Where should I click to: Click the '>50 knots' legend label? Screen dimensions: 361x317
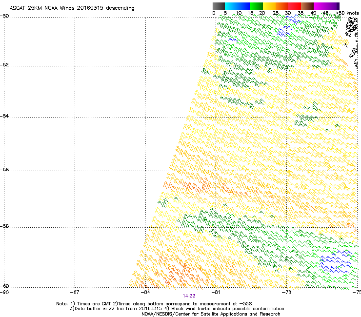tap(347, 13)
